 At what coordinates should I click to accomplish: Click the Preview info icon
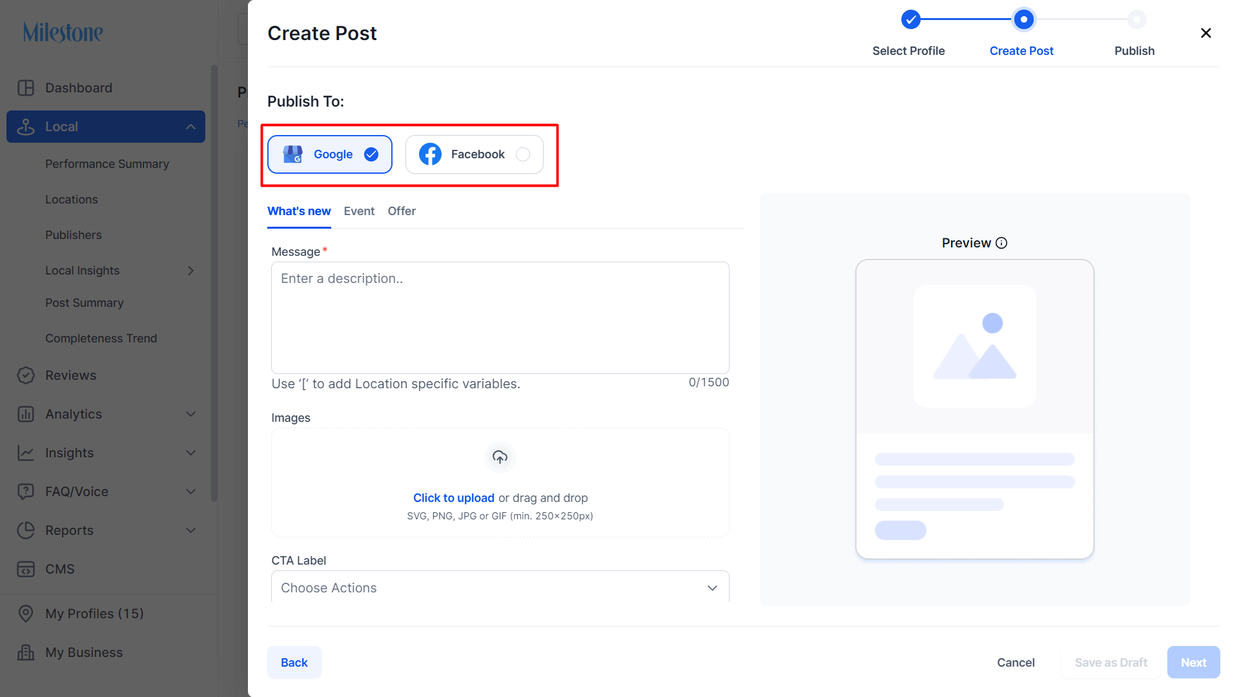(1001, 243)
